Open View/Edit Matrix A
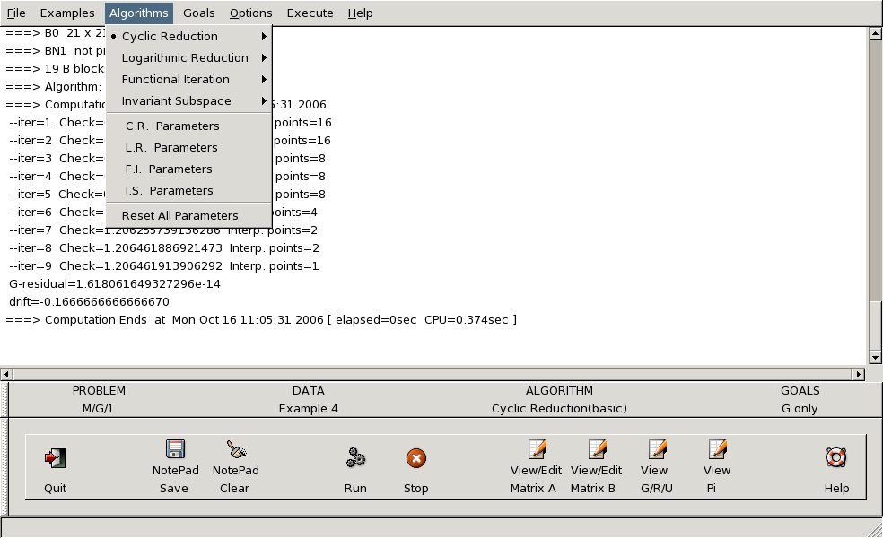 pyautogui.click(x=537, y=450)
